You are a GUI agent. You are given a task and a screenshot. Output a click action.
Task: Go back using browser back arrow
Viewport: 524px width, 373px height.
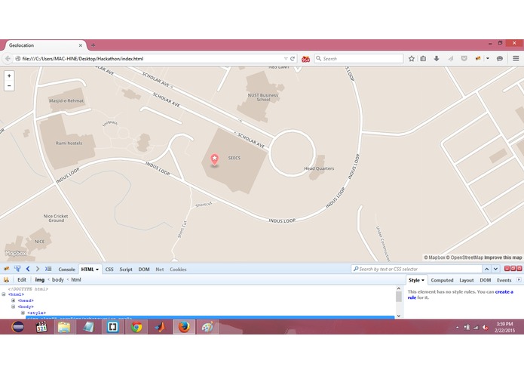pos(8,59)
